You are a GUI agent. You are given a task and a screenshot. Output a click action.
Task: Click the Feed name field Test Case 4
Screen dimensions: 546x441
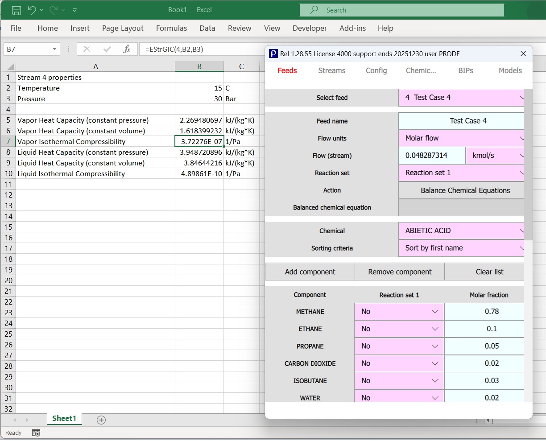pyautogui.click(x=461, y=121)
